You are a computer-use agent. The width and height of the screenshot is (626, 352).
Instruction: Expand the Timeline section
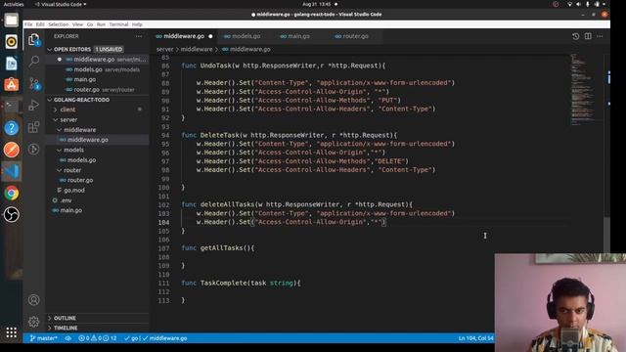point(66,329)
